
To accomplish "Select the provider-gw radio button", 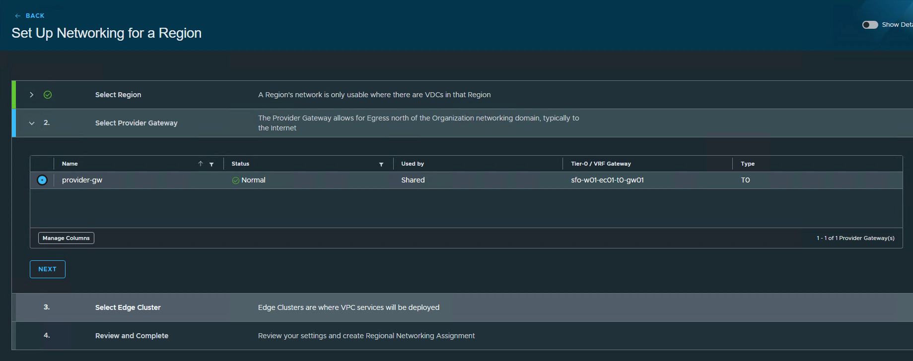I will 42,180.
